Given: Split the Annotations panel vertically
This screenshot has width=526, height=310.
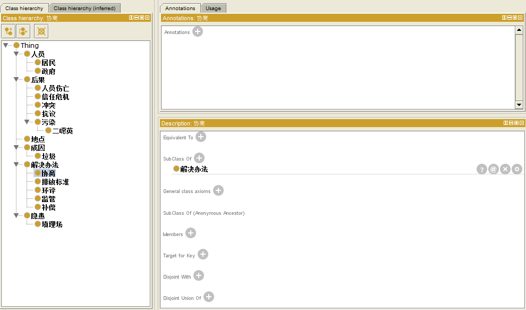Looking at the screenshot, I should pyautogui.click(x=504, y=18).
